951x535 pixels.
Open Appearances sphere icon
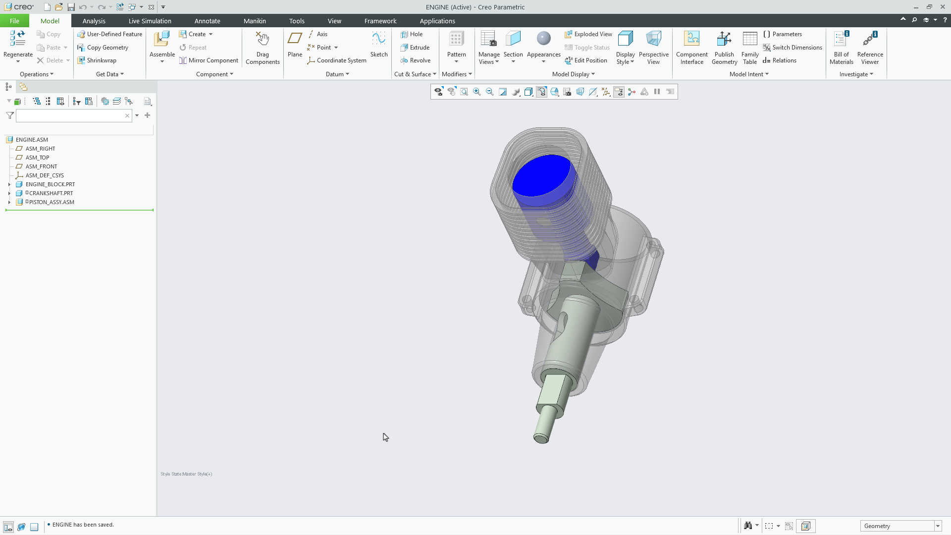(x=543, y=39)
